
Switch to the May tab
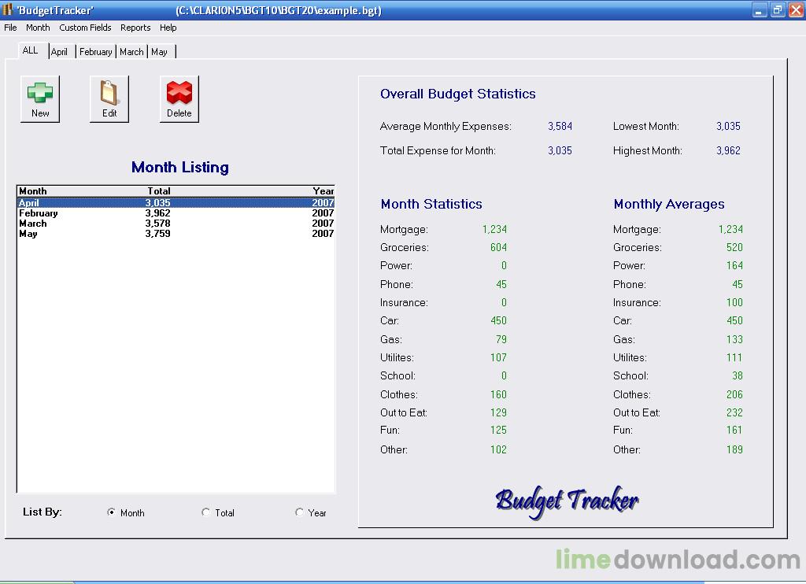click(x=160, y=52)
